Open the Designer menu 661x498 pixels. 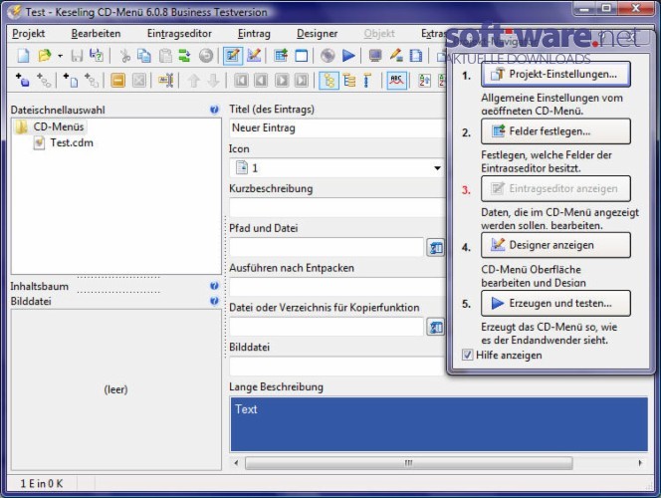(317, 33)
